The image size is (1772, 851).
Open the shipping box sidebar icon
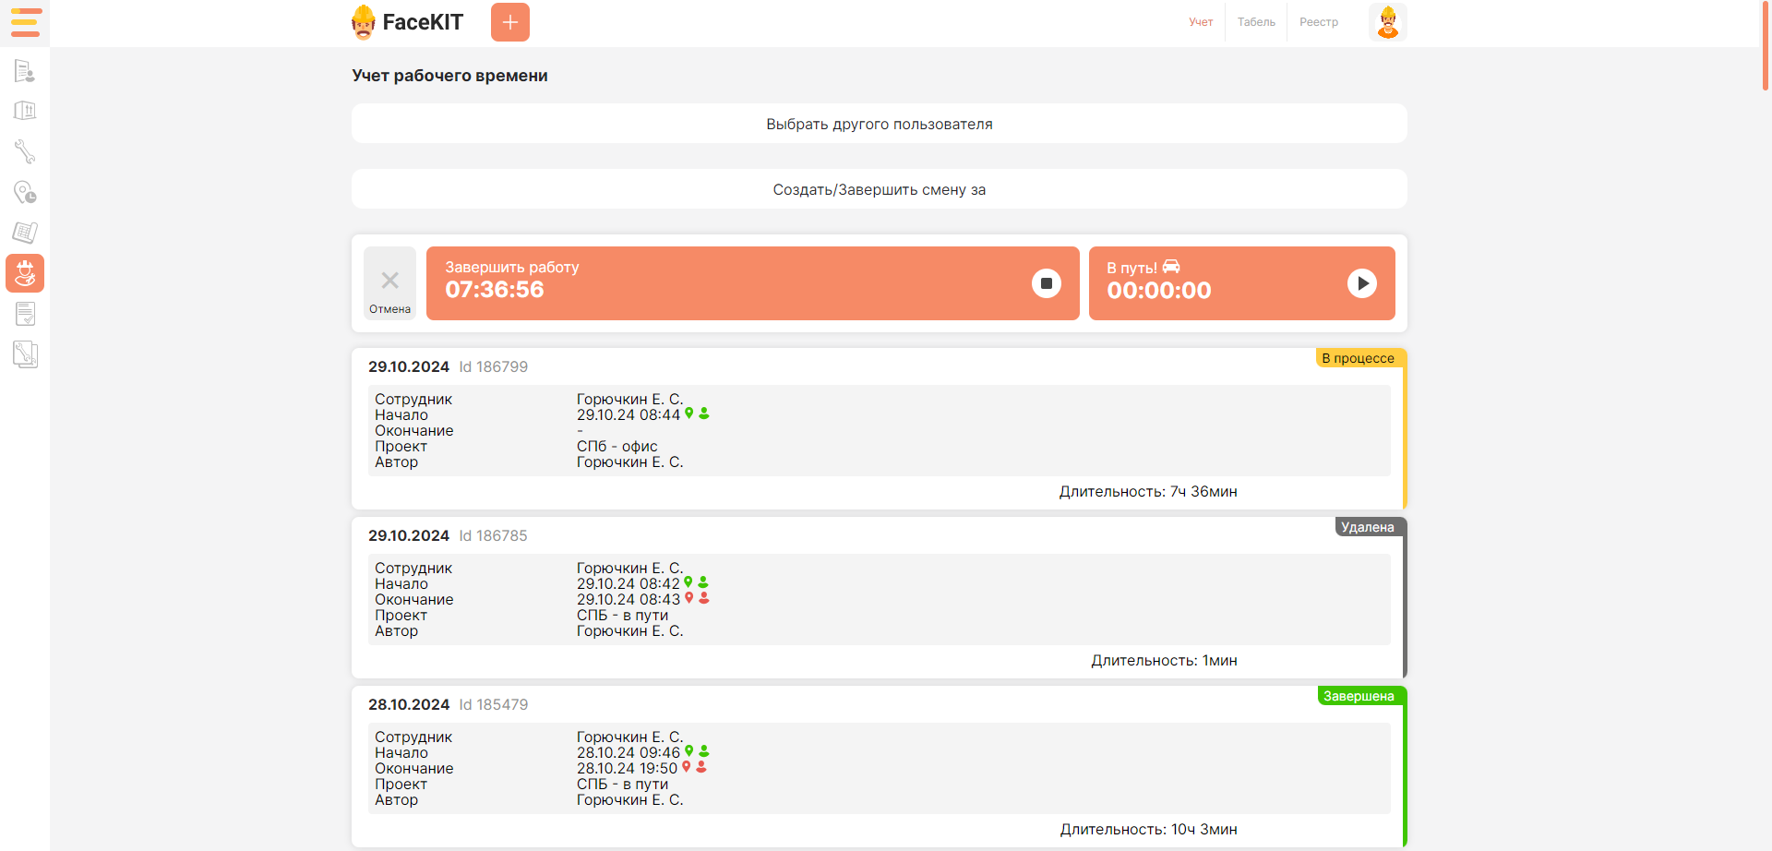tap(25, 111)
